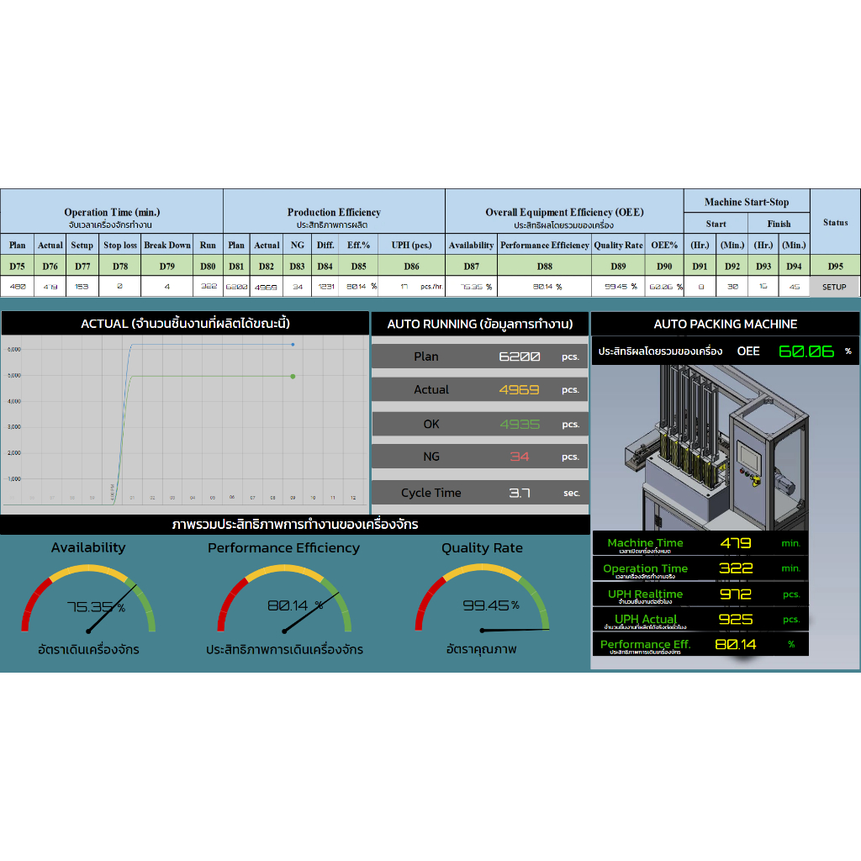This screenshot has width=861, height=861.
Task: Click the SETUP status cell
Action: coord(834,287)
